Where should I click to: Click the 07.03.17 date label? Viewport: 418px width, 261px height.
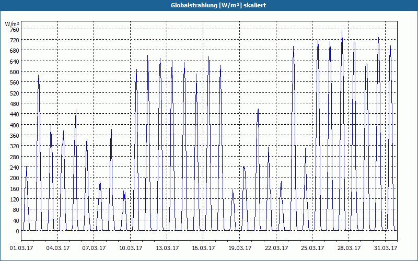[x=94, y=248]
